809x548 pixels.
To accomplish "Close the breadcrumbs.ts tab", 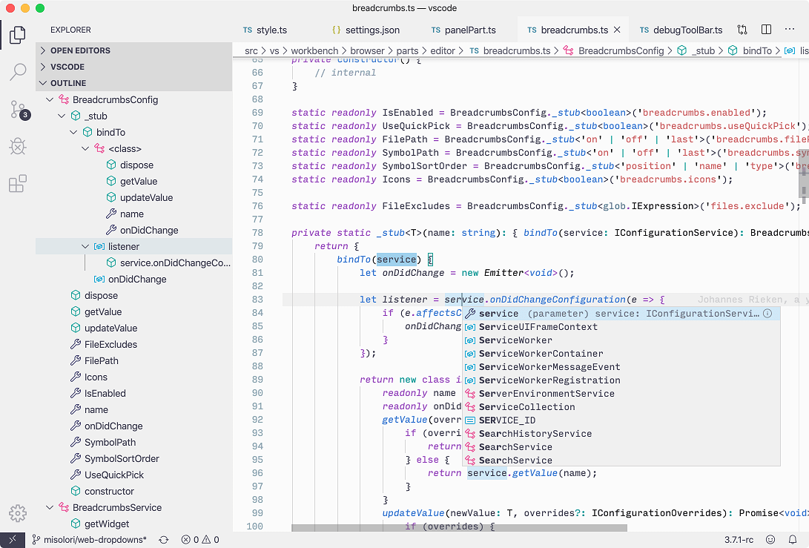I will [618, 30].
